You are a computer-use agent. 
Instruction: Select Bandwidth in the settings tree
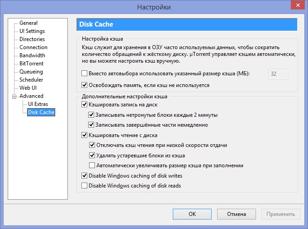[32, 55]
